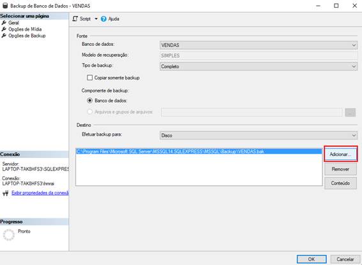Select the Banco de dados radio button

pos(89,101)
